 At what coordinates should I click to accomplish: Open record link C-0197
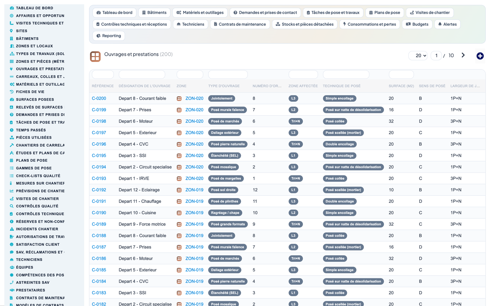[x=99, y=133]
